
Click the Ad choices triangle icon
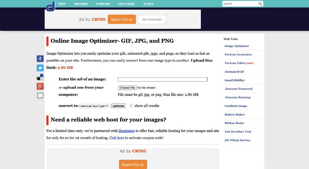tap(160, 20)
